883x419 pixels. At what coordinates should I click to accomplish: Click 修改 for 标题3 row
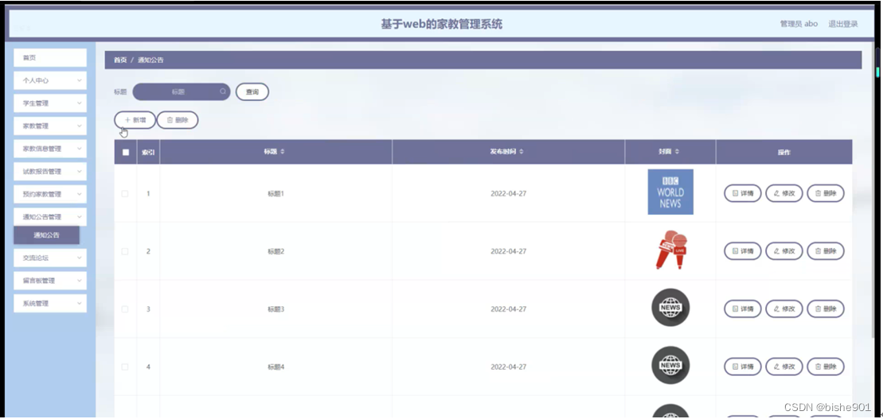tap(784, 308)
